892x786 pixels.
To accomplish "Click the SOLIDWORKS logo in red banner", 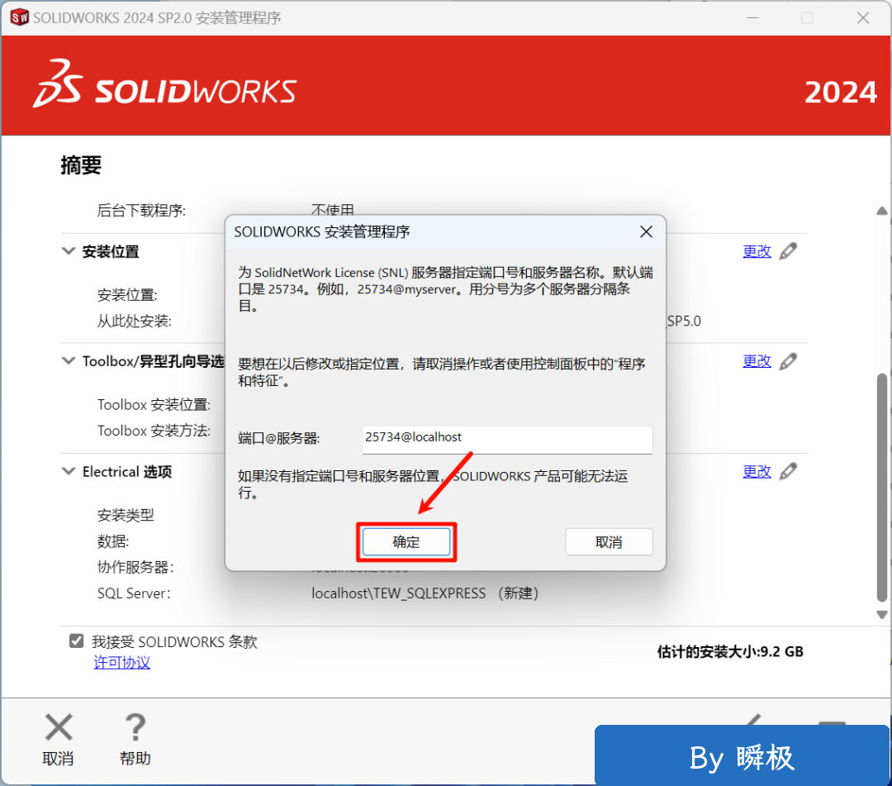I will (x=165, y=84).
